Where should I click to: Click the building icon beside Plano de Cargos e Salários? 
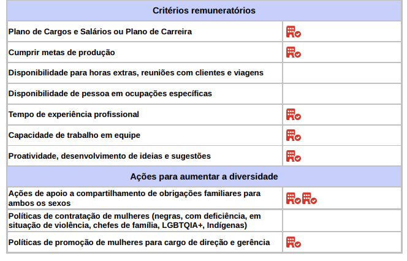point(293,32)
